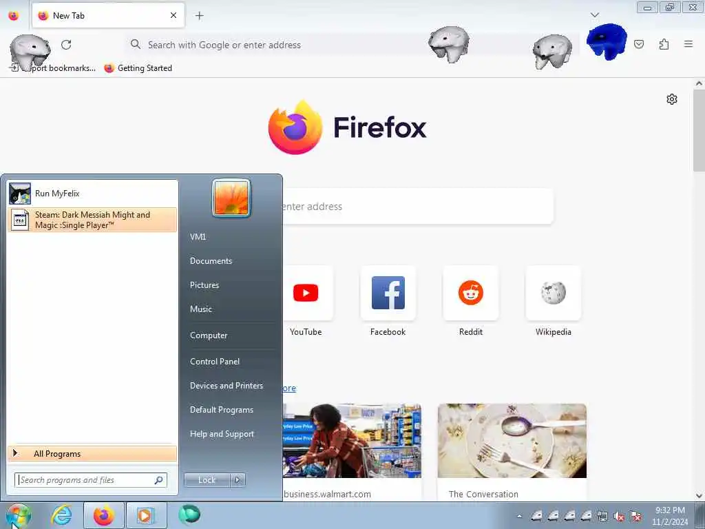
Task: Click the Windows Start orb
Action: [19, 515]
